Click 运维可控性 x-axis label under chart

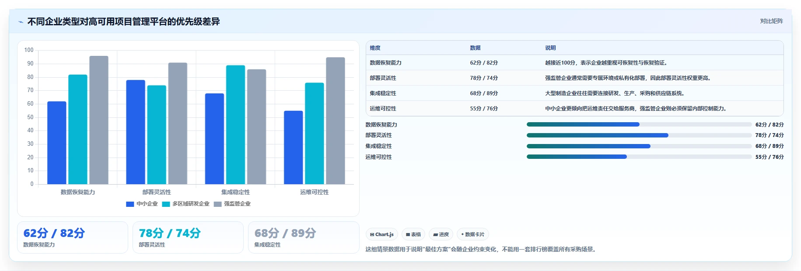point(315,192)
